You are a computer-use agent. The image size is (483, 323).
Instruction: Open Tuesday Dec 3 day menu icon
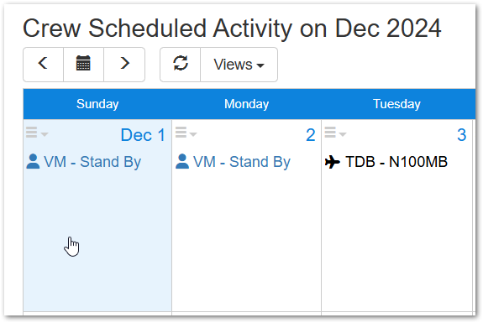point(335,133)
